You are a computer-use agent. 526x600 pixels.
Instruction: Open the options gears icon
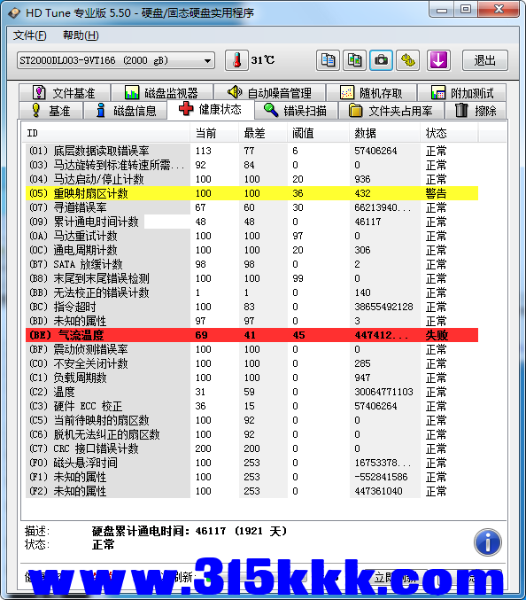pyautogui.click(x=408, y=60)
